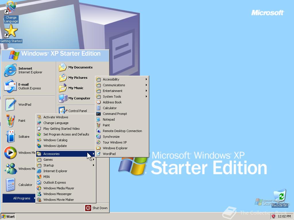Image resolution: width=294 pixels, height=220 pixels.
Task: Select Play Getting Started Video
Action: [66, 129]
